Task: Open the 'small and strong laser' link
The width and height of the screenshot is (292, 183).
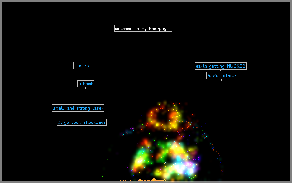Action: [78, 108]
